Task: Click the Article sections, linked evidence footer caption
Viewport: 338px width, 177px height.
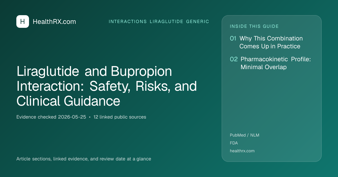Action: (x=84, y=159)
